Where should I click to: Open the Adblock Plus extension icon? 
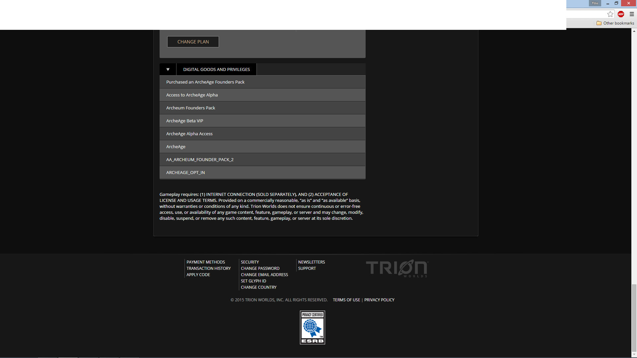(x=621, y=14)
